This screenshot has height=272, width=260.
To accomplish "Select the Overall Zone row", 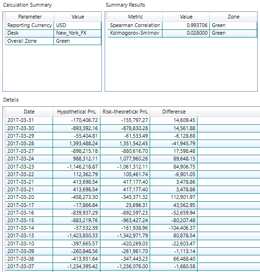I will coord(54,41).
